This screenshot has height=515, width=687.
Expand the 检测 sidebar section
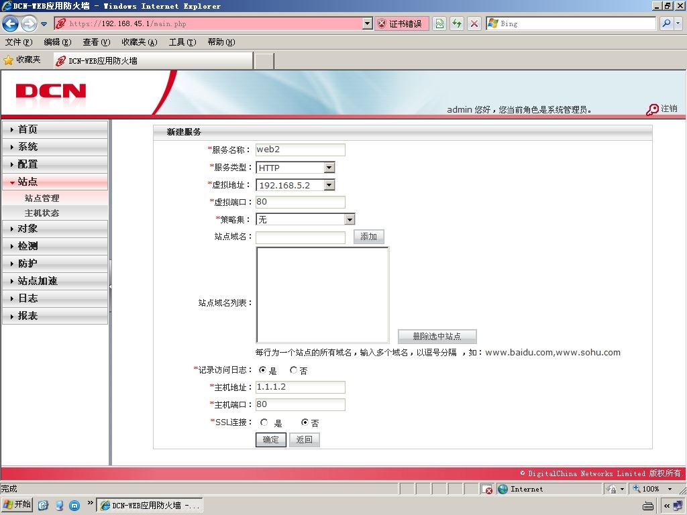pyautogui.click(x=55, y=246)
